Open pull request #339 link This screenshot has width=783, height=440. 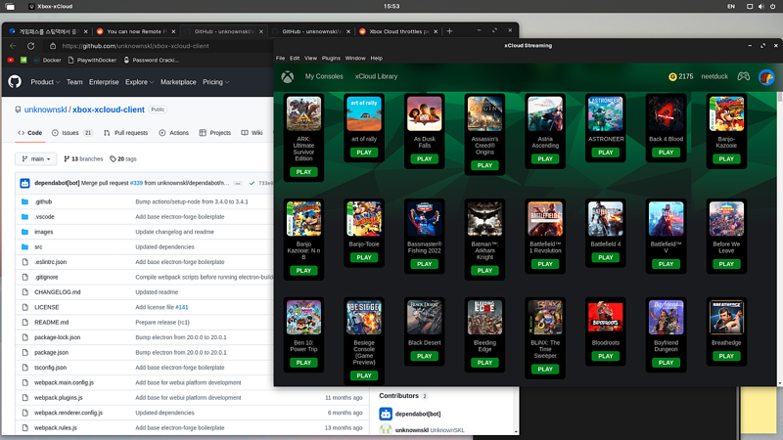(136, 183)
